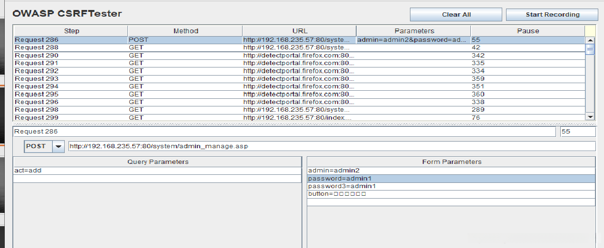This screenshot has height=248, width=604.
Task: Click the request table scrollbar thumb
Action: [590, 49]
